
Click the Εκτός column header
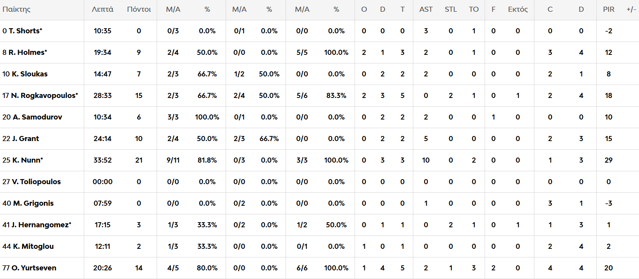coord(518,9)
